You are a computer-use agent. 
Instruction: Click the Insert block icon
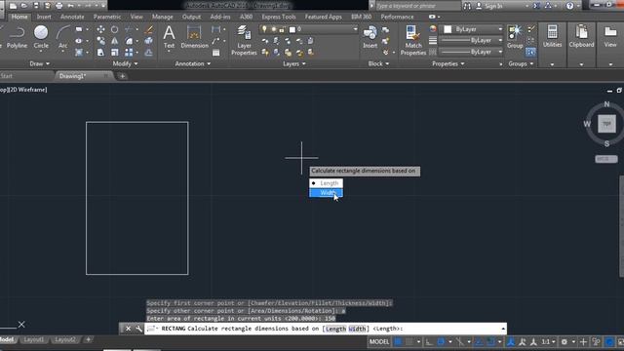(x=370, y=37)
